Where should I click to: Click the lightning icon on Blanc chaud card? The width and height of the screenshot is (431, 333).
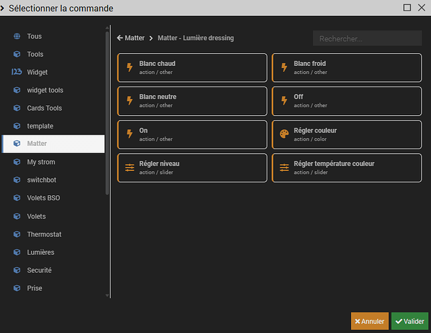click(x=129, y=67)
